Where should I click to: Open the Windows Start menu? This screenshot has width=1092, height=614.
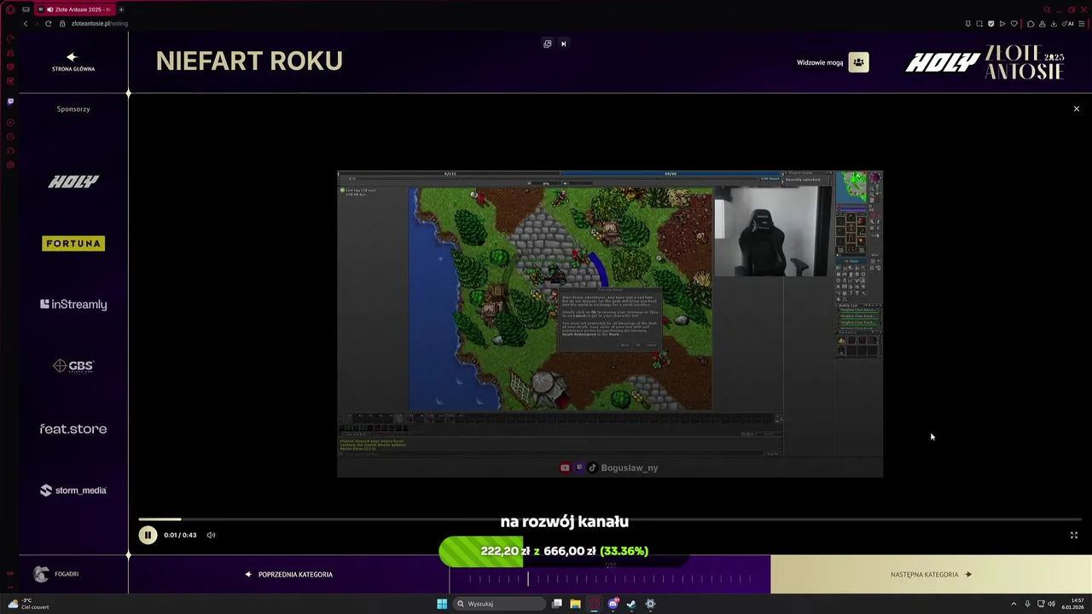click(x=442, y=604)
